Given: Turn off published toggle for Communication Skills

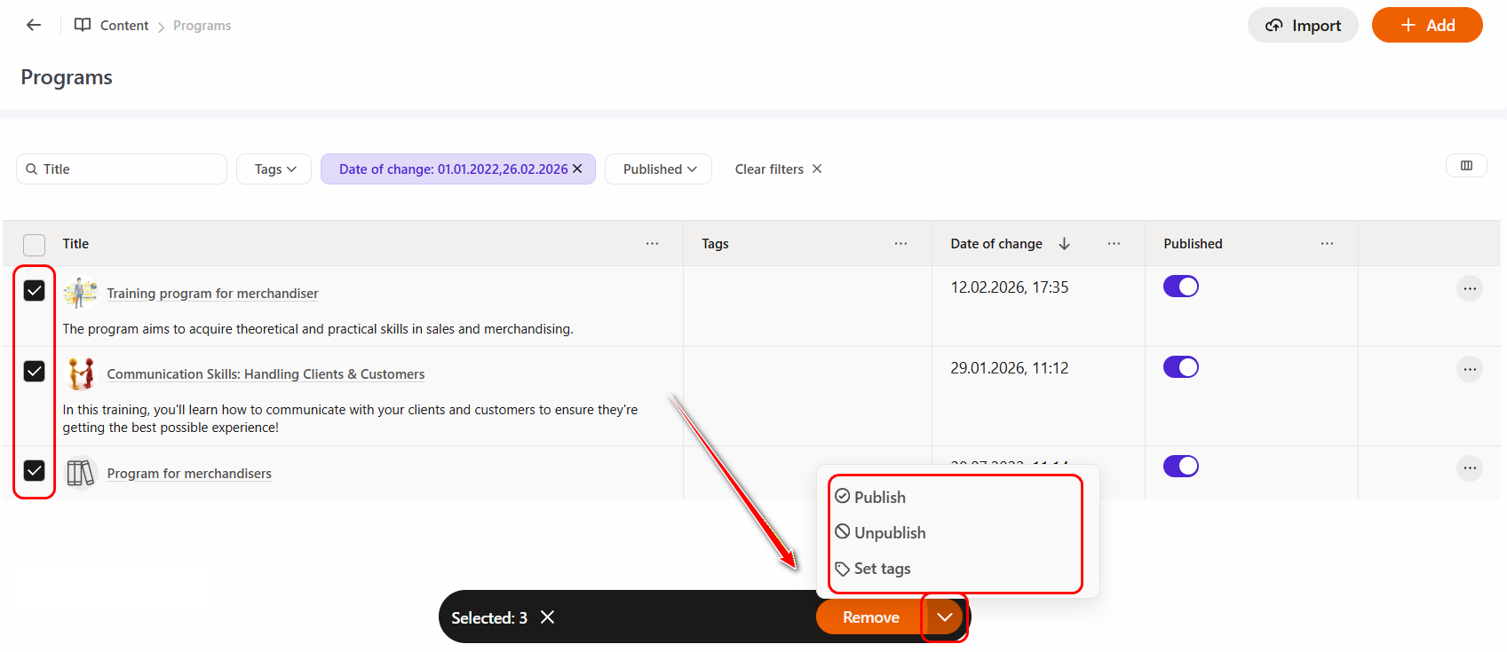Looking at the screenshot, I should click(x=1180, y=367).
